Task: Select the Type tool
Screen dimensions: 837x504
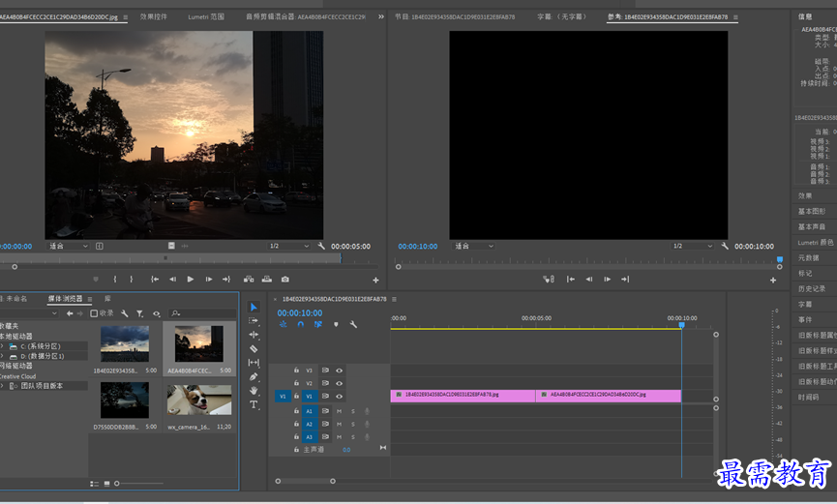Action: click(254, 404)
